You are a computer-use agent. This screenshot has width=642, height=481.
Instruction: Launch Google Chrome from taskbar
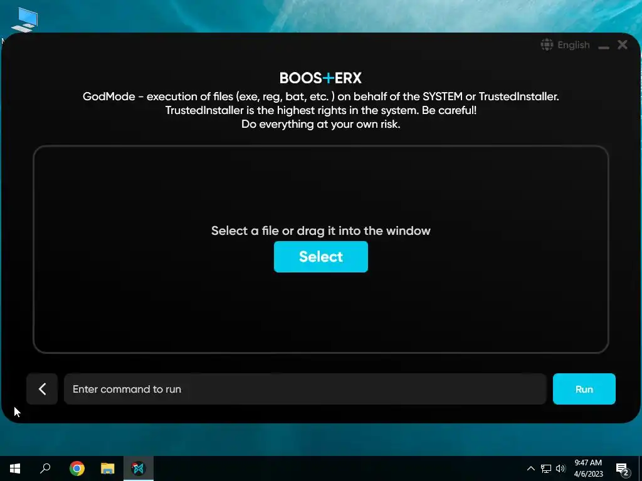(77, 468)
